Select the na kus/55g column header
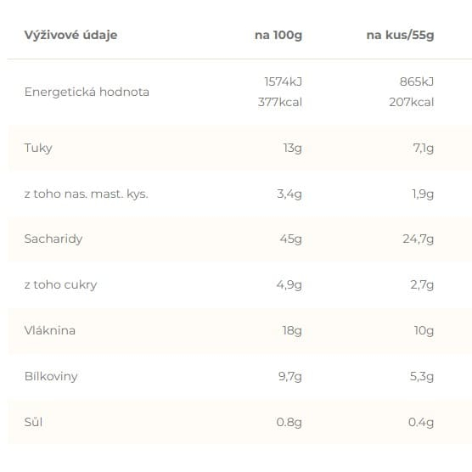 [x=400, y=35]
